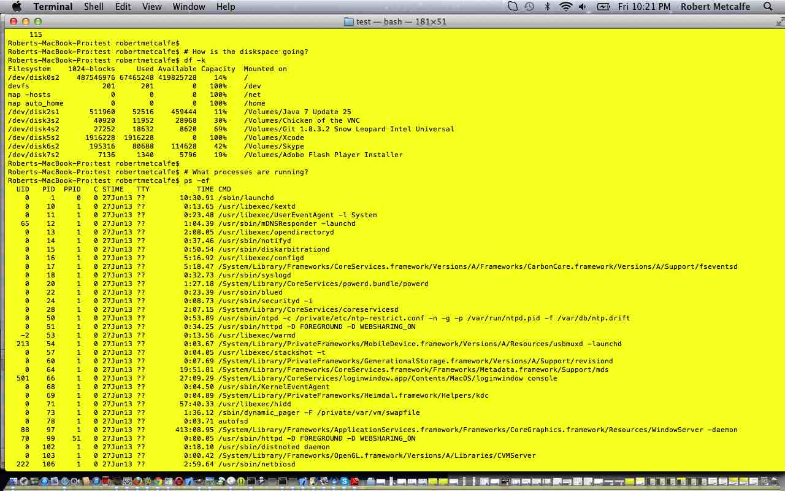
Task: Open the Wi-Fi status menu
Action: [x=565, y=7]
